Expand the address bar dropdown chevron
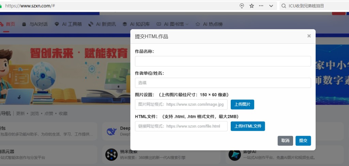 tap(271, 6)
